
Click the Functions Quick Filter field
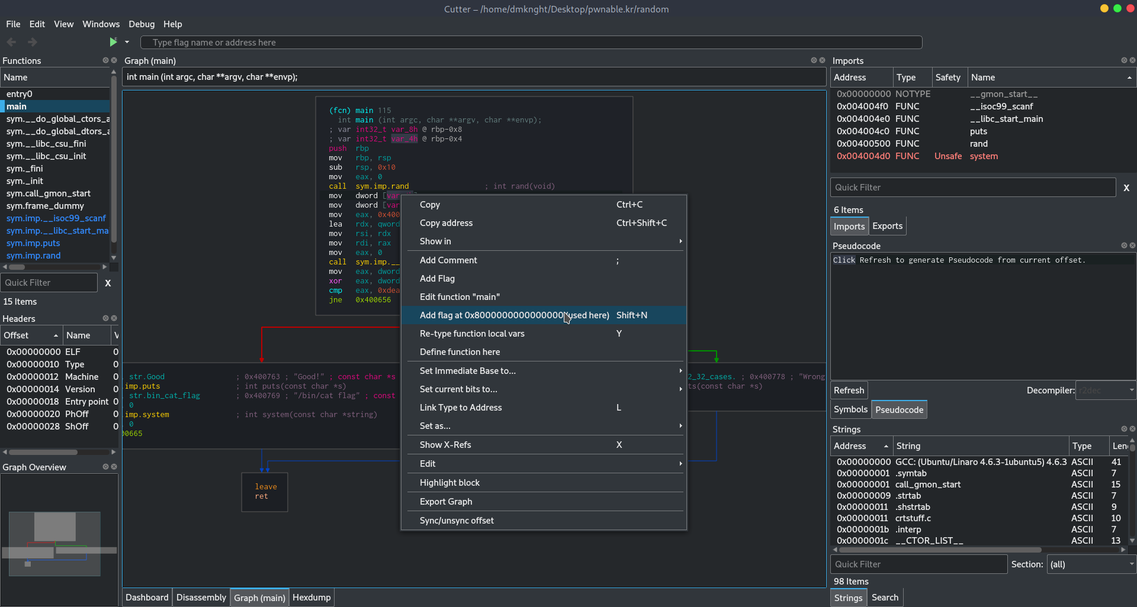49,283
